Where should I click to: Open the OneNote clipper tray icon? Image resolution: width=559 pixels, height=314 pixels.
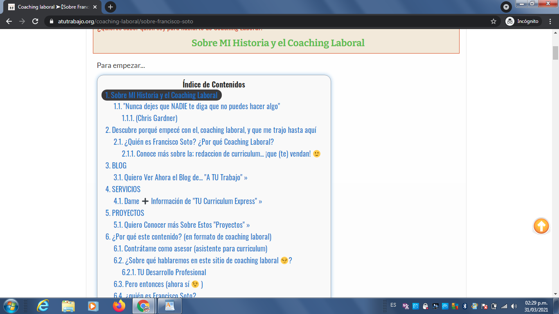pos(406,306)
